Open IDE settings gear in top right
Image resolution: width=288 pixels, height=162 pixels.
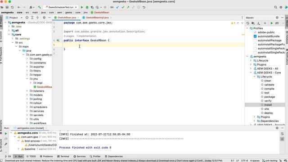tap(281, 7)
